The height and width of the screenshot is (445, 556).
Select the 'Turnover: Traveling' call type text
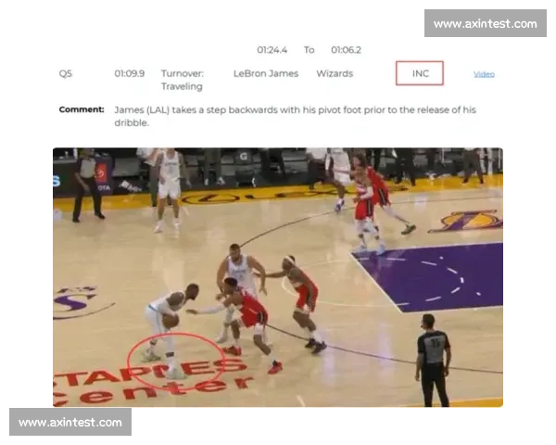(183, 80)
